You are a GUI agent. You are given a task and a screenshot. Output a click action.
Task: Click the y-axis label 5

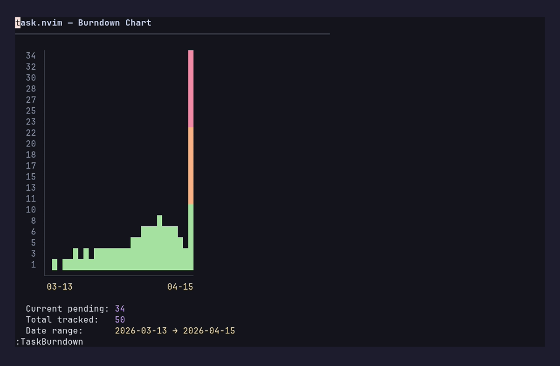(33, 243)
